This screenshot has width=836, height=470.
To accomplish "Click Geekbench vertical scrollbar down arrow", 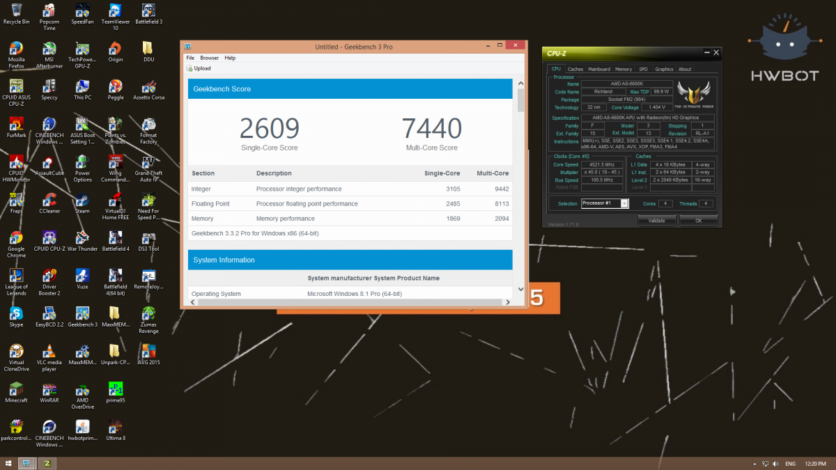I will (520, 288).
